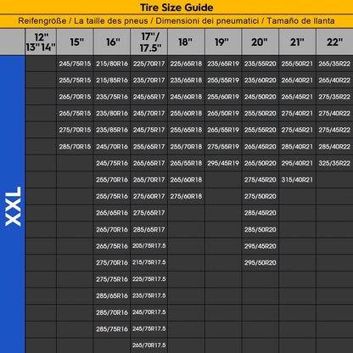
Task: Click the 17"/17.5" column header
Action: [x=149, y=42]
